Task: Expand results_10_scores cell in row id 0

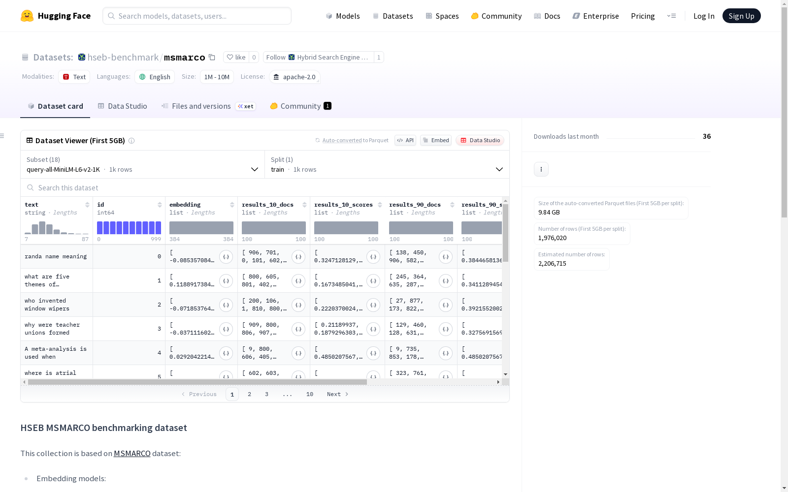Action: [x=373, y=257]
